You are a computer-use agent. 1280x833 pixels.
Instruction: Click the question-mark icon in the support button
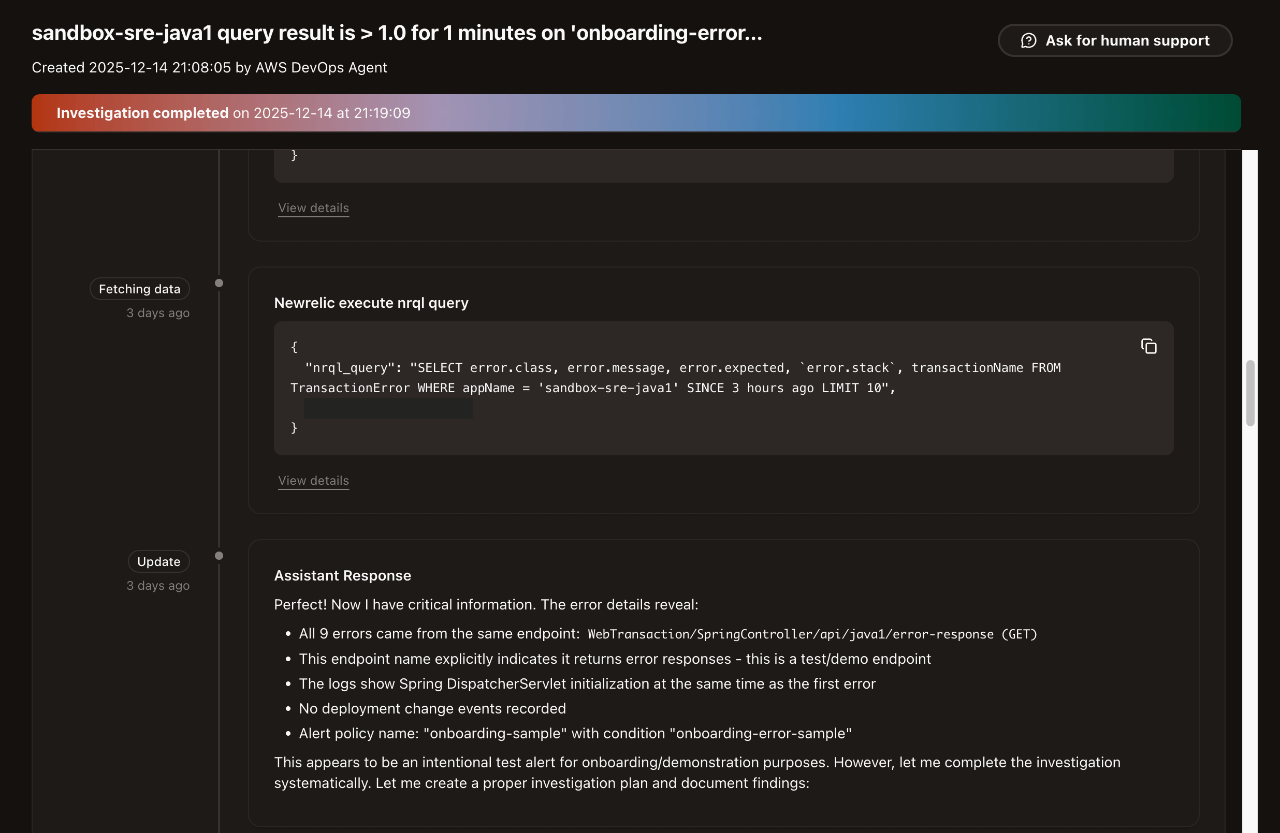click(1029, 40)
